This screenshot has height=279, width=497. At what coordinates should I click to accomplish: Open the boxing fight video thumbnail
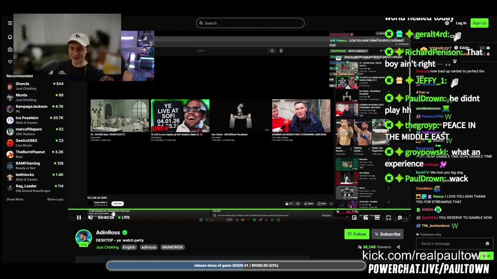click(x=301, y=115)
